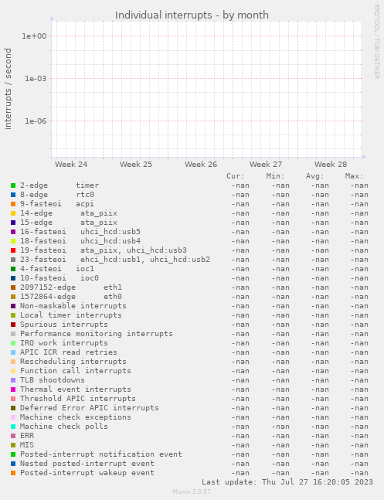Click the Max: column header
The width and height of the screenshot is (384, 500).
(x=354, y=176)
